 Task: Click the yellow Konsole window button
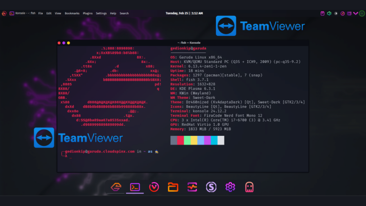tap(69, 43)
